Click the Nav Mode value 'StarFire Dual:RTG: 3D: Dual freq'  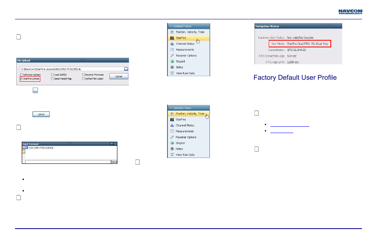coord(307,44)
